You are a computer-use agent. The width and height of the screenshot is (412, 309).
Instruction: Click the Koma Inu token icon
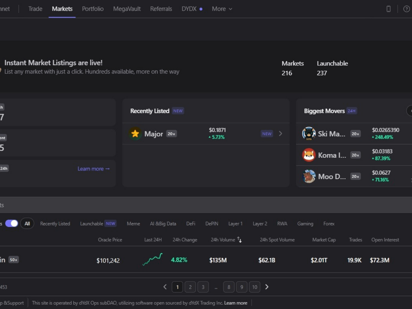coord(309,155)
